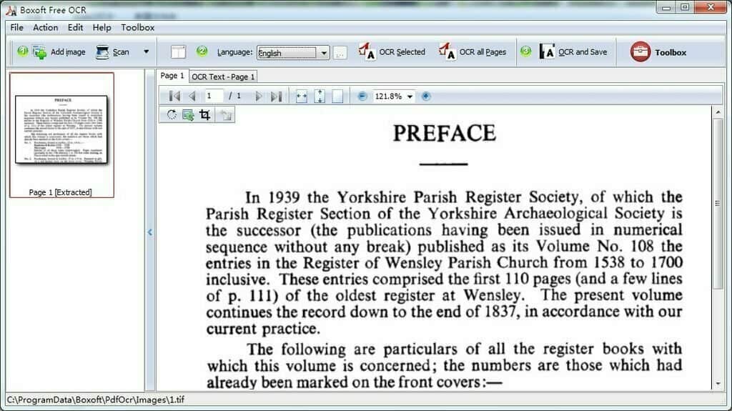The height and width of the screenshot is (411, 732).
Task: Click the fit height icon
Action: [320, 96]
